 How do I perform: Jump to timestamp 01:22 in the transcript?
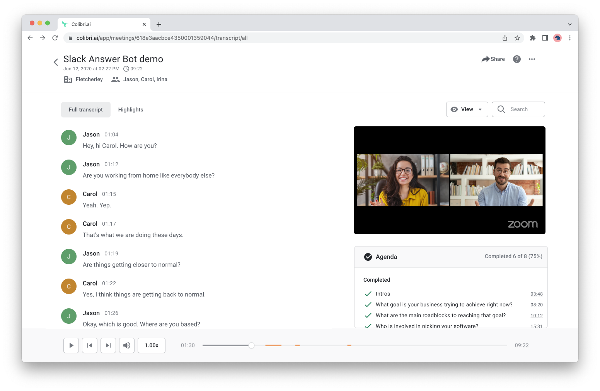[x=109, y=283]
